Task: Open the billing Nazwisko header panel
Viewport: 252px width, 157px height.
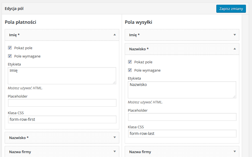Action: click(62, 138)
